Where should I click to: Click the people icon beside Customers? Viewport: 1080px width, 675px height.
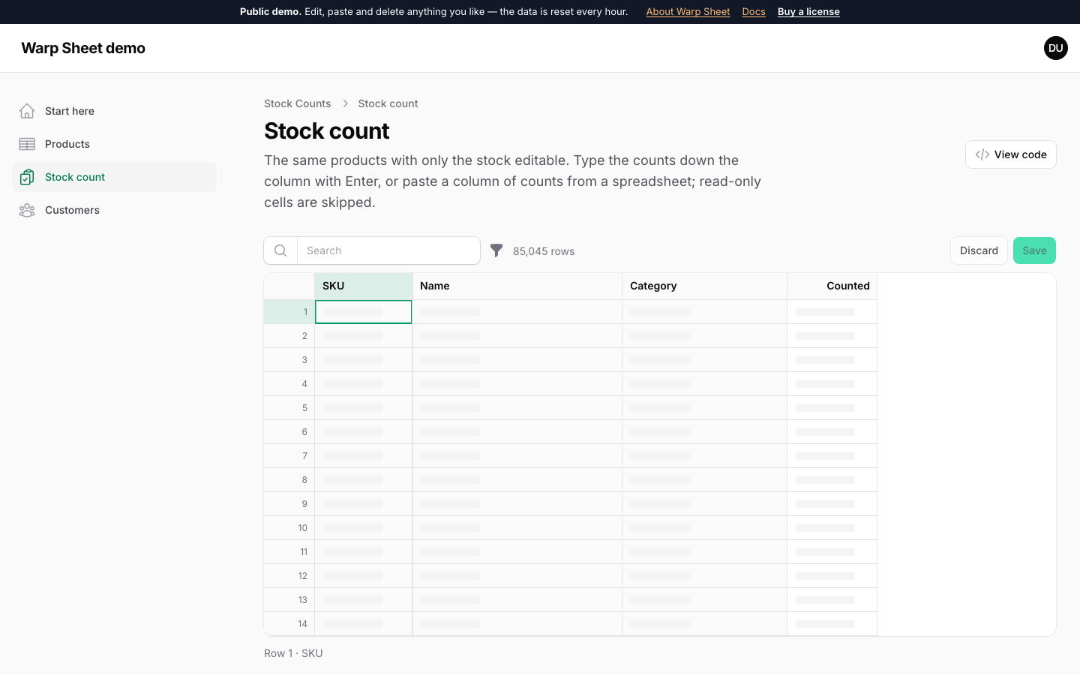click(27, 210)
